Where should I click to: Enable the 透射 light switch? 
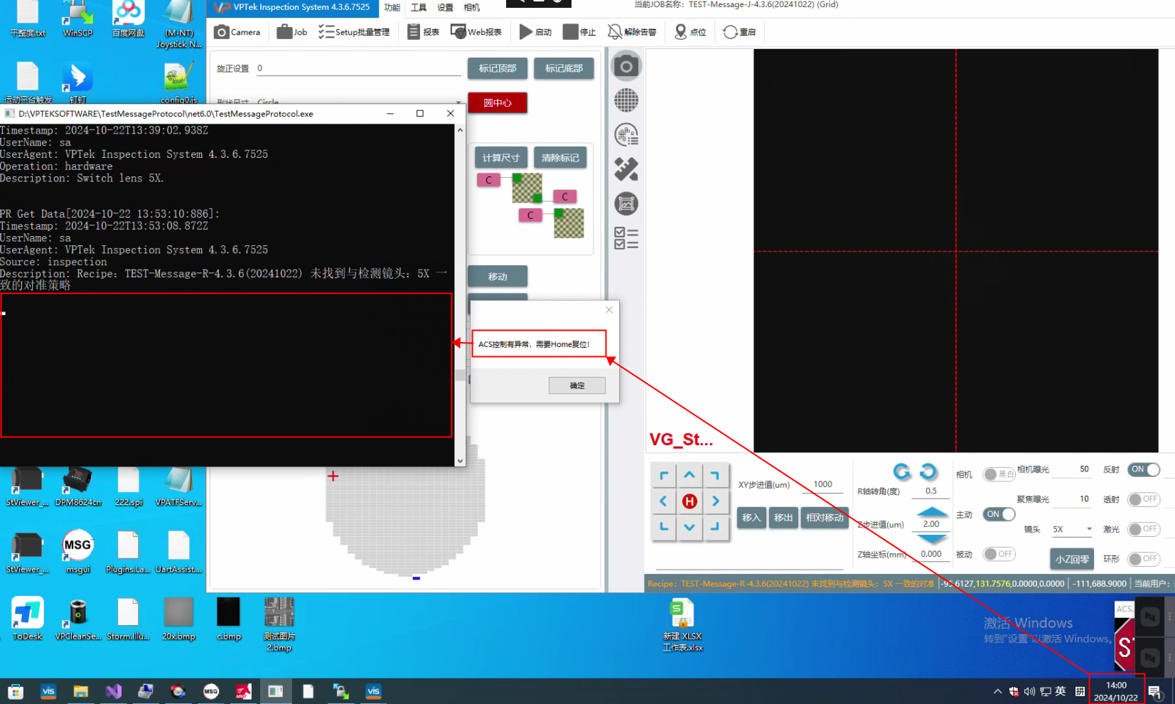tap(1144, 499)
